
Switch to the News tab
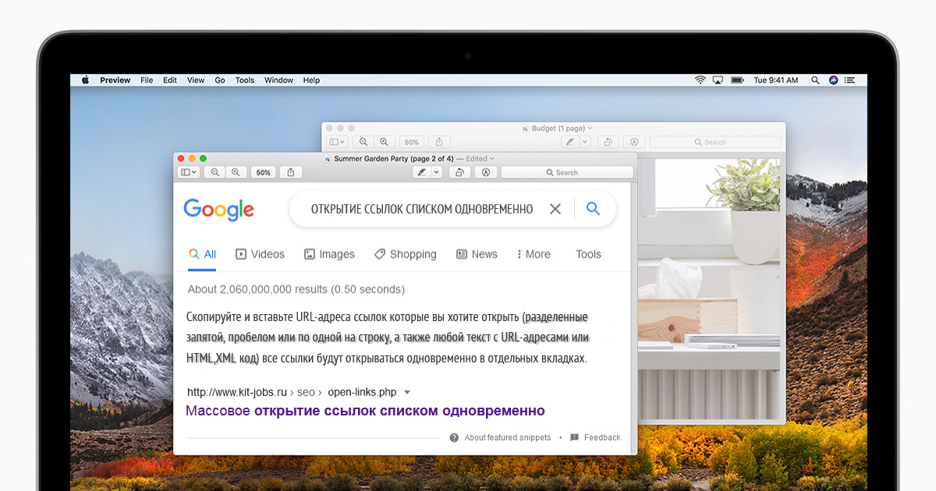[x=477, y=254]
